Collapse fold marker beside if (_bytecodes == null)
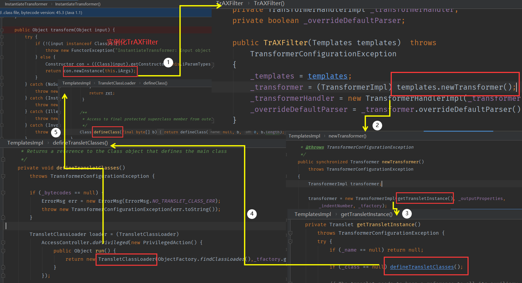This screenshot has width=522, height=283. pos(3,193)
